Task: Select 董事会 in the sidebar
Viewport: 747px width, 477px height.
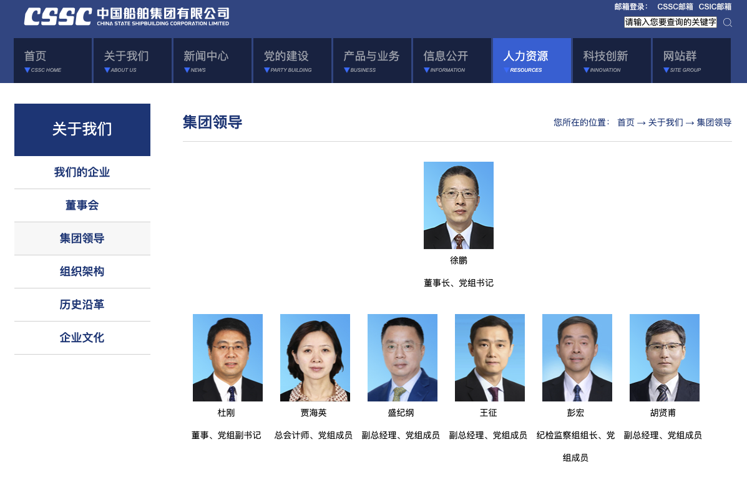Action: [82, 205]
